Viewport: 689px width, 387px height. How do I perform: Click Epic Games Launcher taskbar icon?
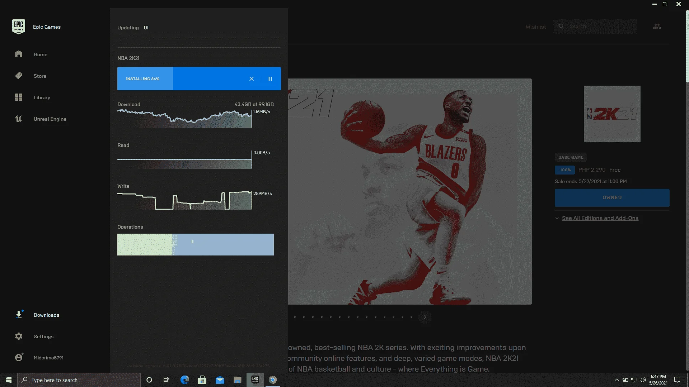coord(255,380)
